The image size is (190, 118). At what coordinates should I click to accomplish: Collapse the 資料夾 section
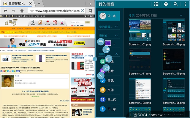(x=116, y=35)
